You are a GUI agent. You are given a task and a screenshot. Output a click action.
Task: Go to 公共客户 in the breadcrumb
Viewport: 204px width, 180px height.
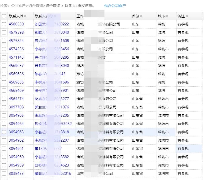18,5
